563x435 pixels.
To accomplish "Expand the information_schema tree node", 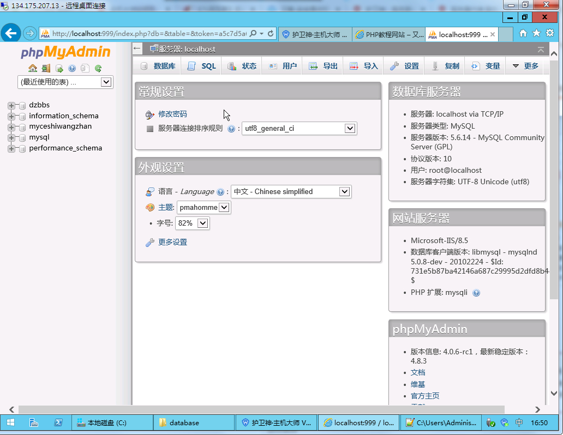I will tap(11, 116).
